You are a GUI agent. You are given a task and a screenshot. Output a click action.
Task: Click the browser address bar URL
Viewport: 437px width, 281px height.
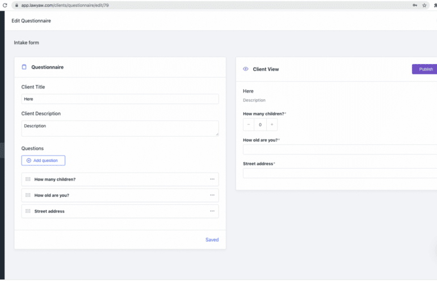65,5
